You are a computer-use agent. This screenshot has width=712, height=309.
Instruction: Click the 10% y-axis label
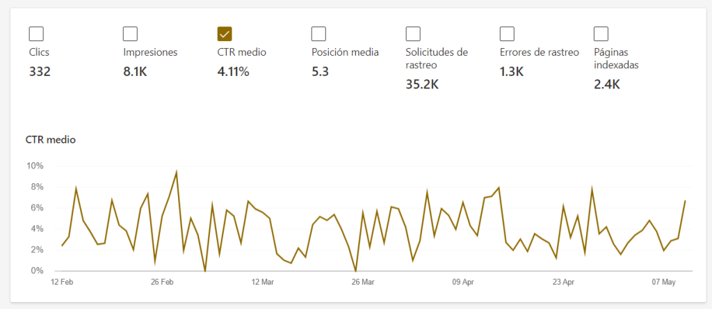tap(35, 166)
